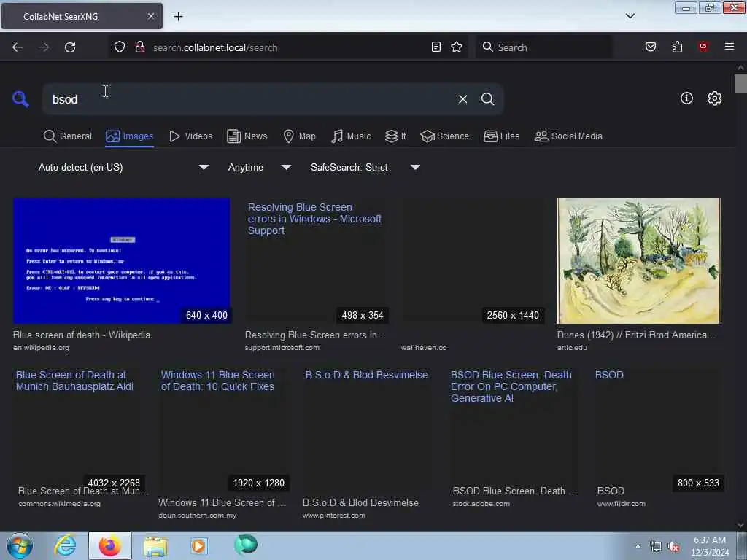The height and width of the screenshot is (560, 747).
Task: Switch to General search category
Action: tap(68, 136)
